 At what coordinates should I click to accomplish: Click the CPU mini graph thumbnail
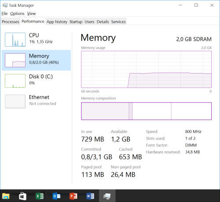point(15,40)
